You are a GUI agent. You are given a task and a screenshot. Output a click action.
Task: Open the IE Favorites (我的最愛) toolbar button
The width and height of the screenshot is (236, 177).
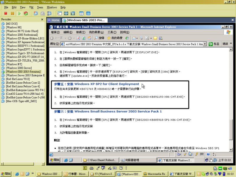coord(115,38)
